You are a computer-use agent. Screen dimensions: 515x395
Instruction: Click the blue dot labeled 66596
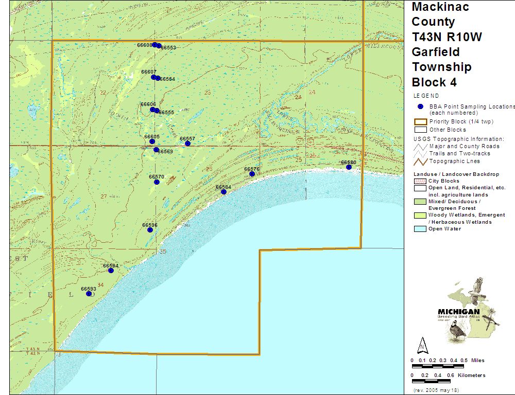pyautogui.click(x=150, y=230)
